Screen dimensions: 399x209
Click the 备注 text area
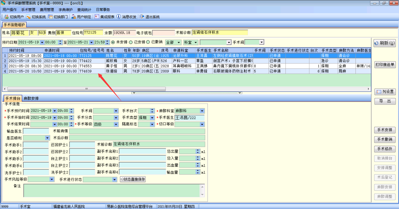tap(112, 190)
